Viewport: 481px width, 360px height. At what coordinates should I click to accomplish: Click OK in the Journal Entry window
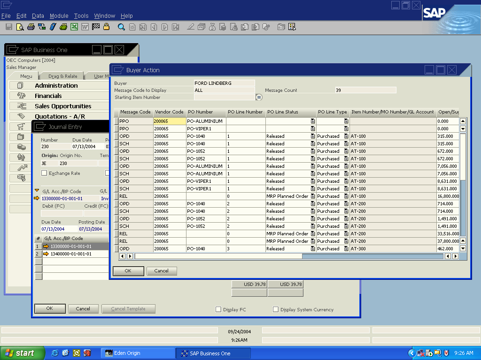[x=50, y=308]
